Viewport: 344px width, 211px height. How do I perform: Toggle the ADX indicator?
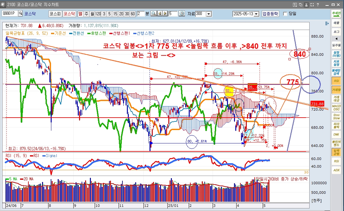point(336,170)
